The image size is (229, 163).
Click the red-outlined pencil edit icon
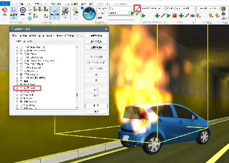click(137, 8)
